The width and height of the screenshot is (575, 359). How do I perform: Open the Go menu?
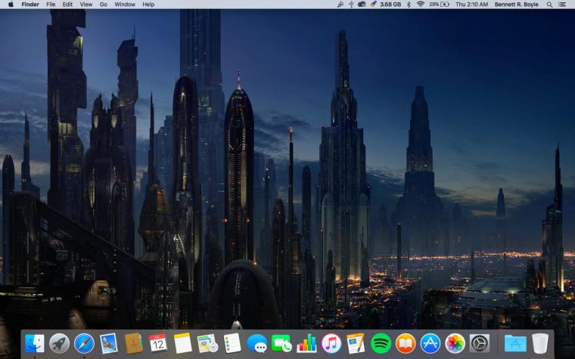[104, 5]
